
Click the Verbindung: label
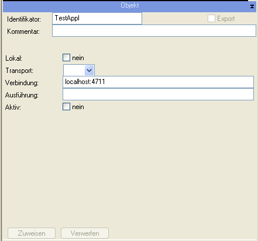pos(22,83)
